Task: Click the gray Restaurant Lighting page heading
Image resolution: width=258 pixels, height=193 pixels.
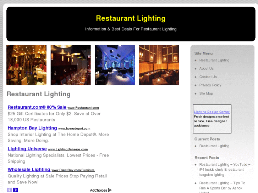Action: (x=39, y=94)
